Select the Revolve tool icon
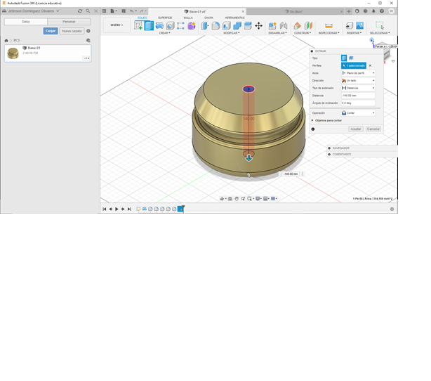 (x=160, y=25)
